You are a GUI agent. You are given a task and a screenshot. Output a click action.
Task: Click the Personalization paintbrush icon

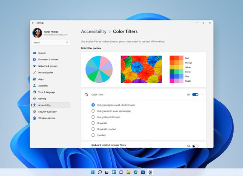(34, 73)
